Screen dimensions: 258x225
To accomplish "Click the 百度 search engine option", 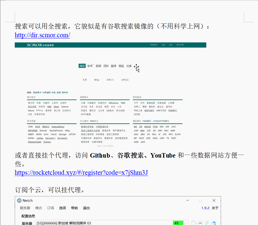I will [x=84, y=80].
